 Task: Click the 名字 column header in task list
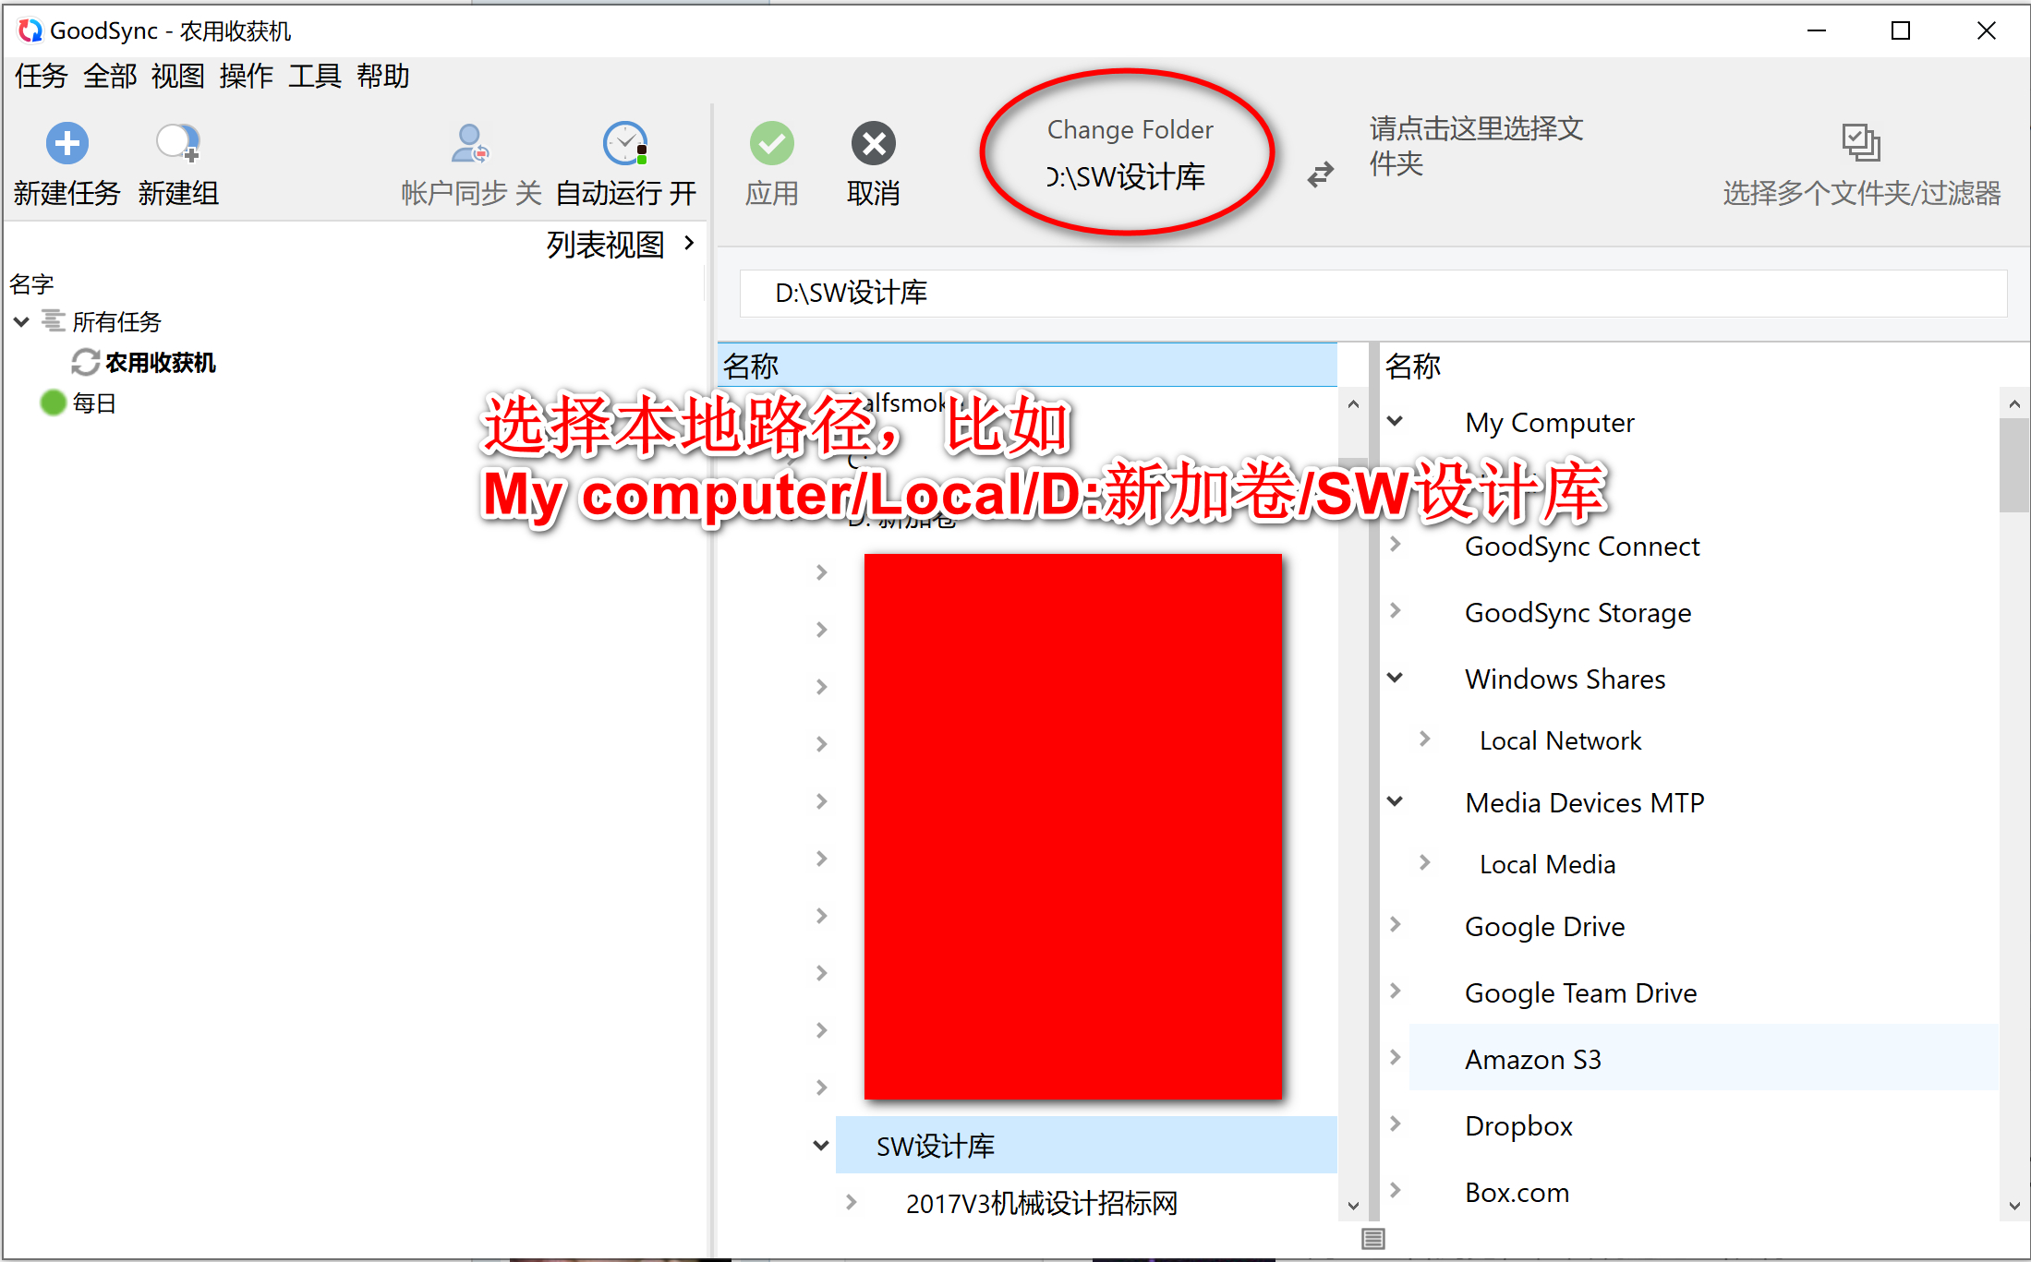32,284
